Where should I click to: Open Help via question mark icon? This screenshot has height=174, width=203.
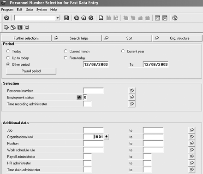[x=175, y=18]
